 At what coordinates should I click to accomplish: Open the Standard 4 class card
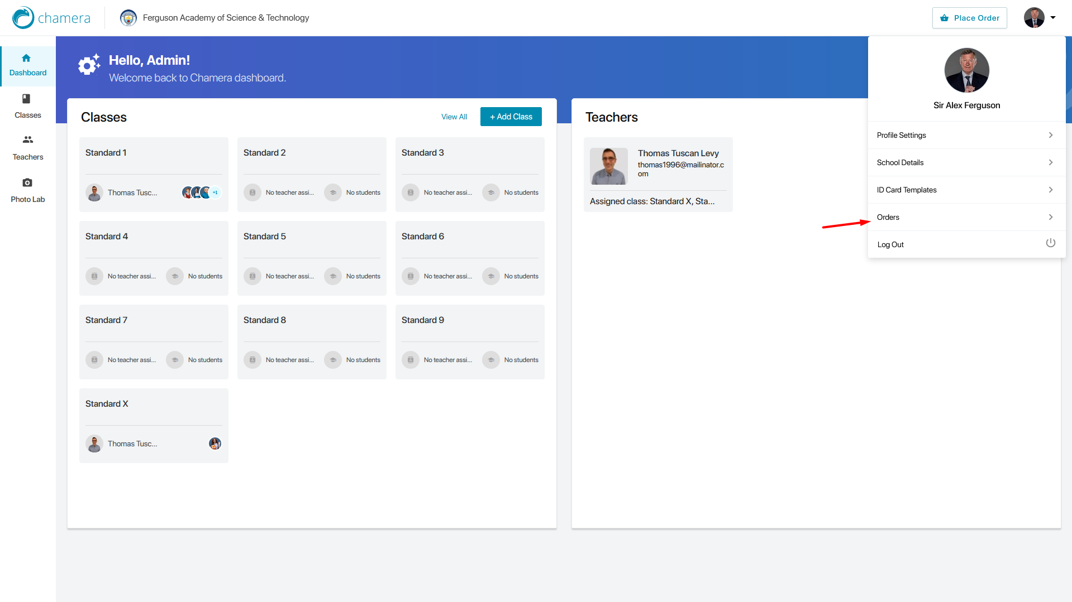154,258
